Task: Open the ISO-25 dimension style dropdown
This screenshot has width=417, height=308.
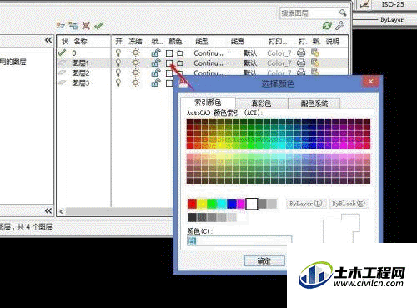Action: [393, 4]
